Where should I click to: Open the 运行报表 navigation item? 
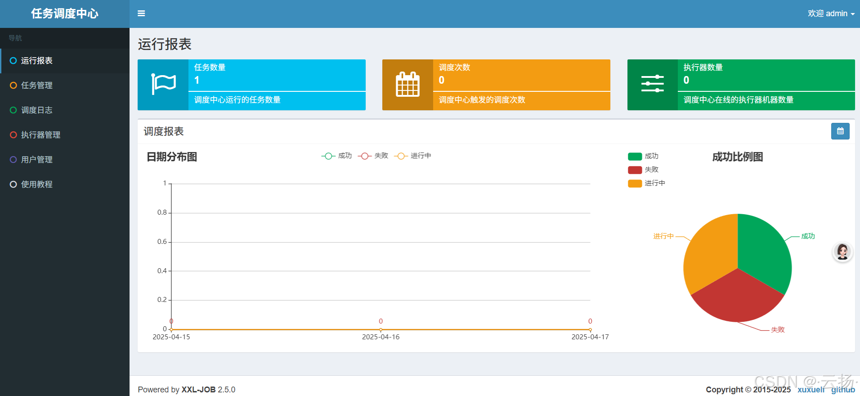pyautogui.click(x=65, y=61)
